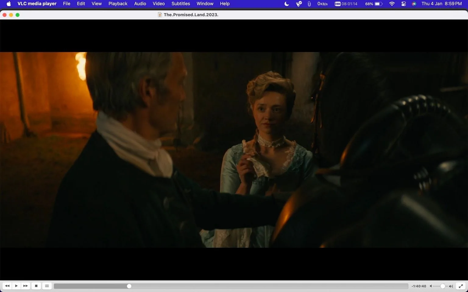The image size is (468, 292).
Task: Open the View menu
Action: pos(97,4)
